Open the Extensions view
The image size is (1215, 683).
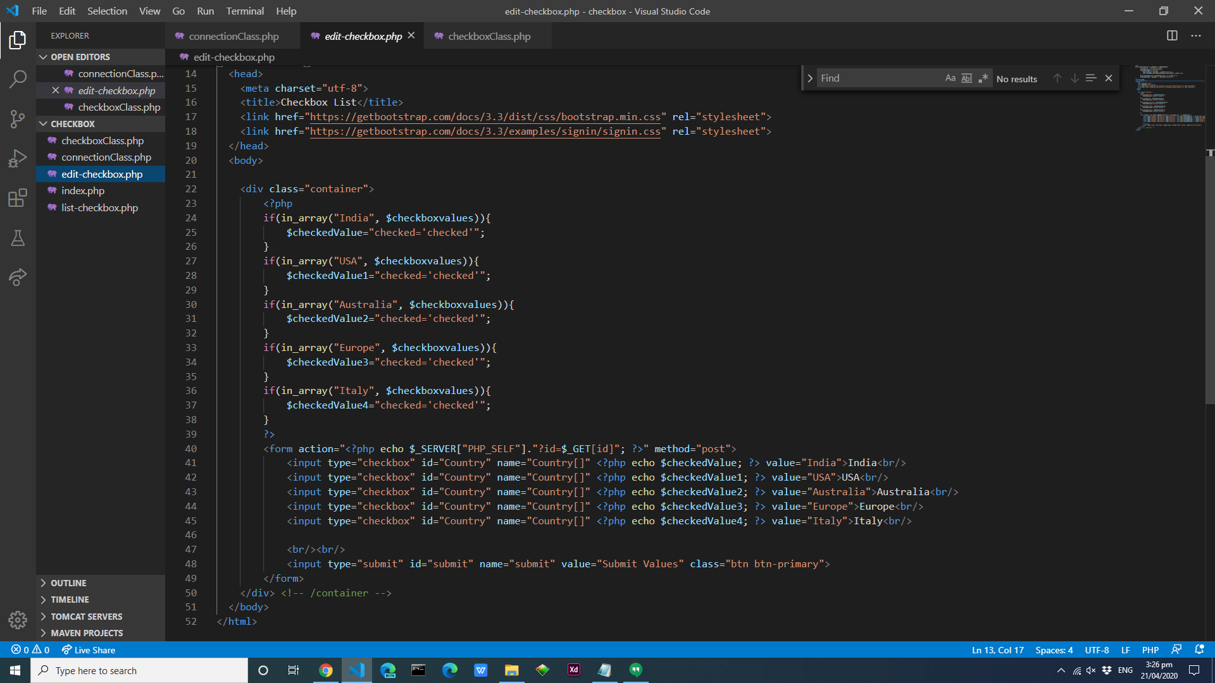pos(17,198)
